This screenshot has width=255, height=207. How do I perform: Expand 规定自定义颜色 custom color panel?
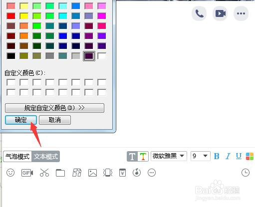point(54,108)
